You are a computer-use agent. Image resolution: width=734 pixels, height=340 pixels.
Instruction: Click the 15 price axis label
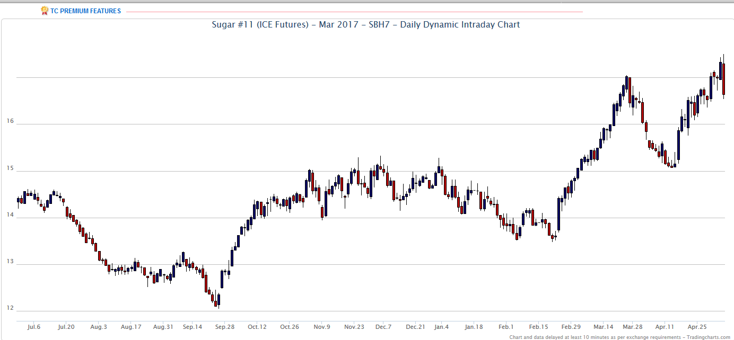tap(10, 167)
